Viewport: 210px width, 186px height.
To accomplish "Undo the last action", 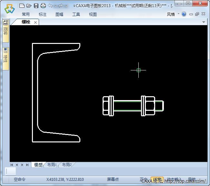I will point(50,6).
